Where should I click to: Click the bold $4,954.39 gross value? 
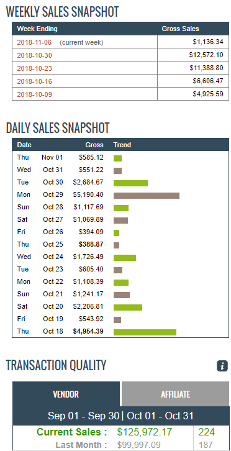pos(88,331)
